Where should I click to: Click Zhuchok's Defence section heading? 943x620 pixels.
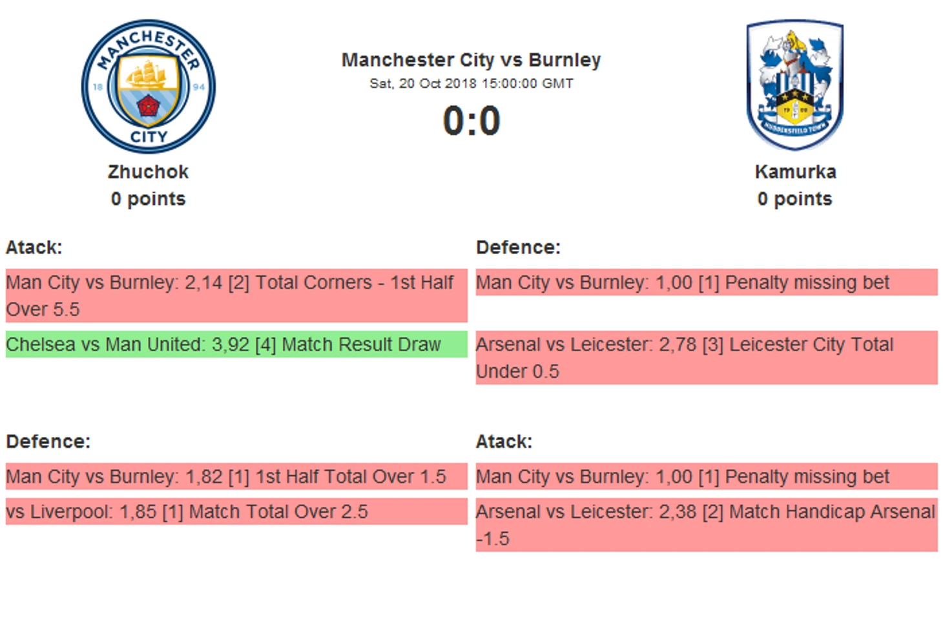pyautogui.click(x=48, y=442)
